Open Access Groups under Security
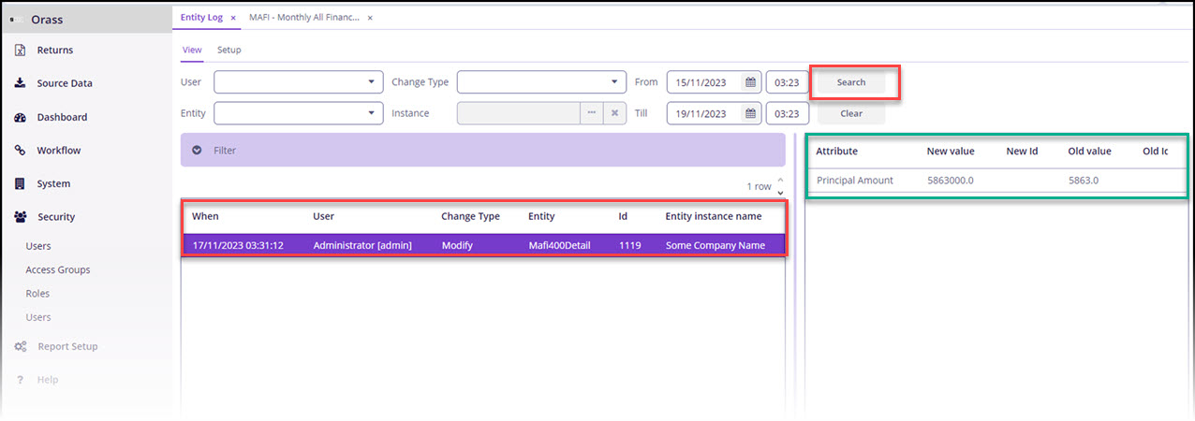This screenshot has width=1195, height=421. (58, 270)
